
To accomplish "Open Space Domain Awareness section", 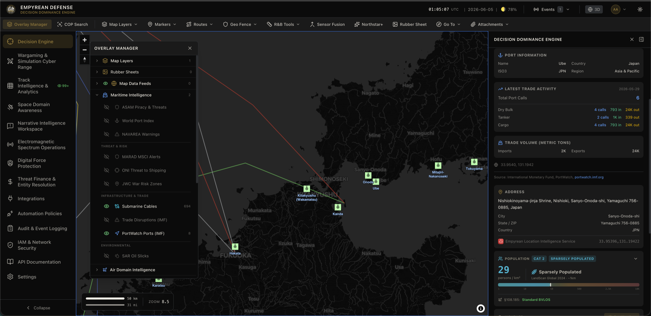I will point(38,107).
